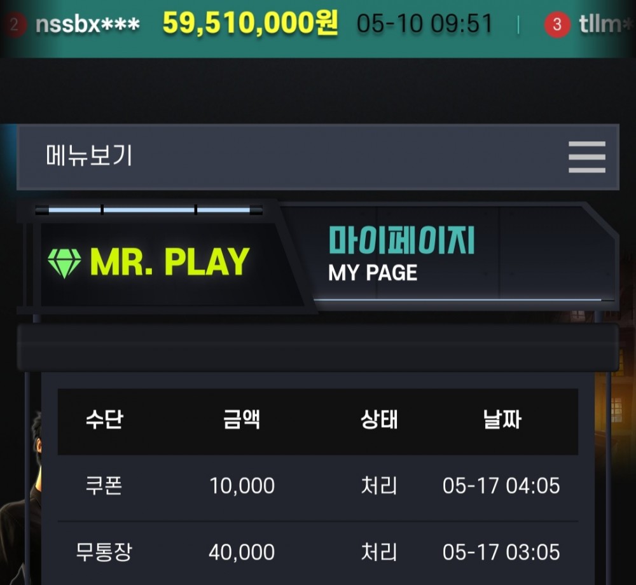Click the 10,000 amount cell
This screenshot has height=585, width=636.
click(242, 486)
